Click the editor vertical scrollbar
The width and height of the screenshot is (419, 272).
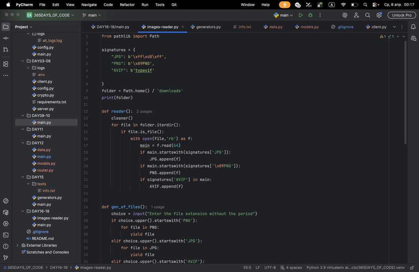pos(405,92)
